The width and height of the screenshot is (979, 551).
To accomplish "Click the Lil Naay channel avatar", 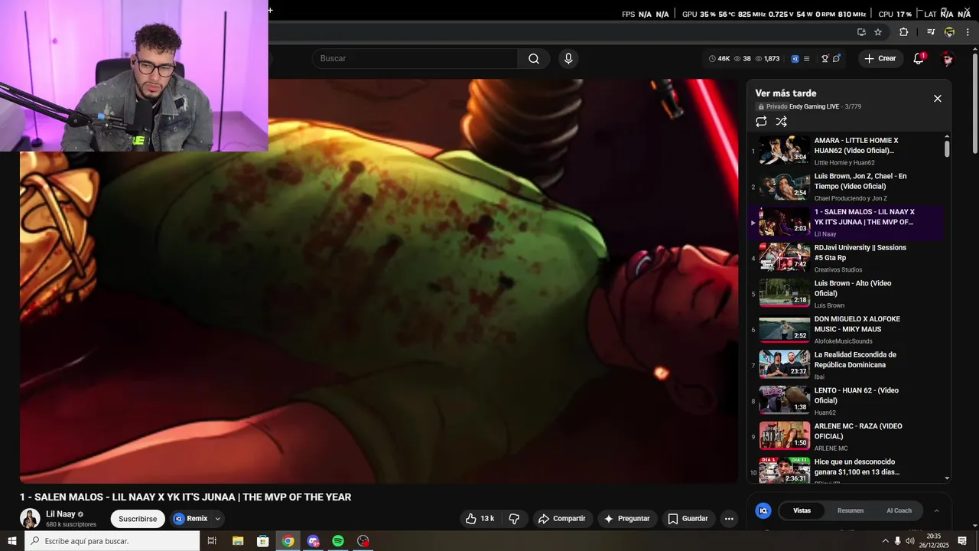I will (30, 518).
